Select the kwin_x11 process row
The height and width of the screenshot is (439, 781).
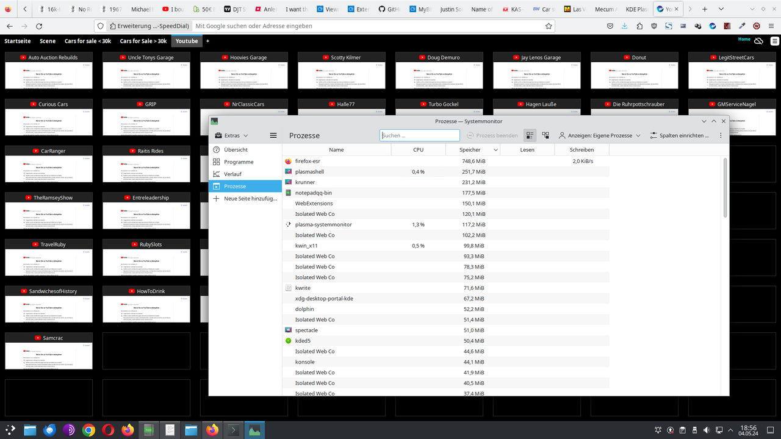[447, 246]
